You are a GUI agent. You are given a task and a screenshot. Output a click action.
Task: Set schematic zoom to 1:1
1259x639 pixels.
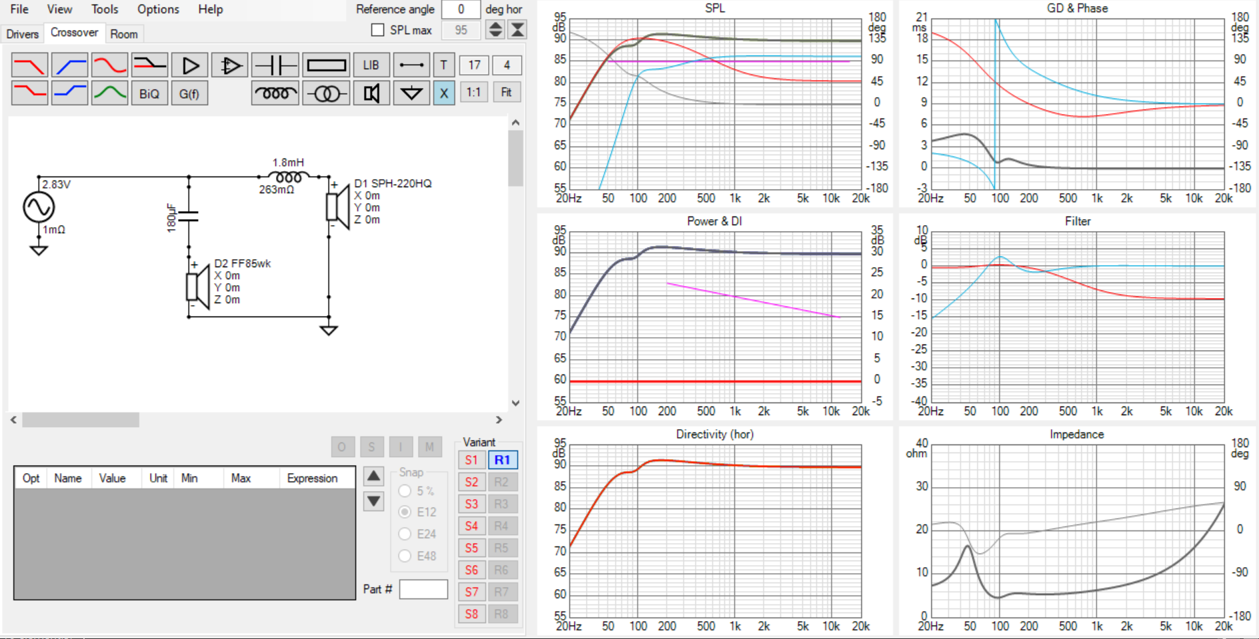pyautogui.click(x=474, y=93)
